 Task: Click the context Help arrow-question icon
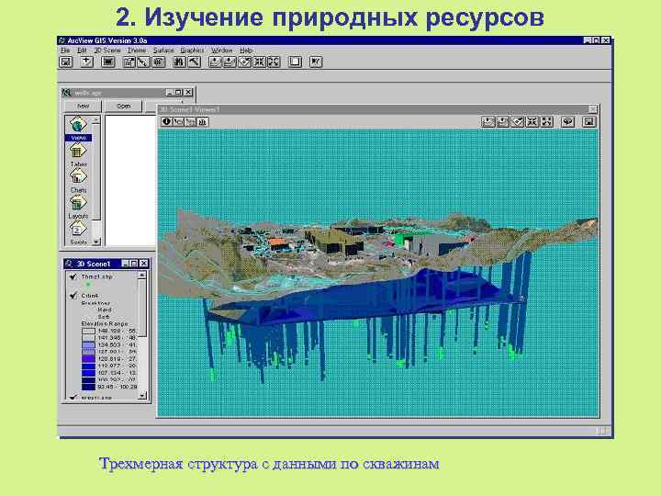click(316, 62)
